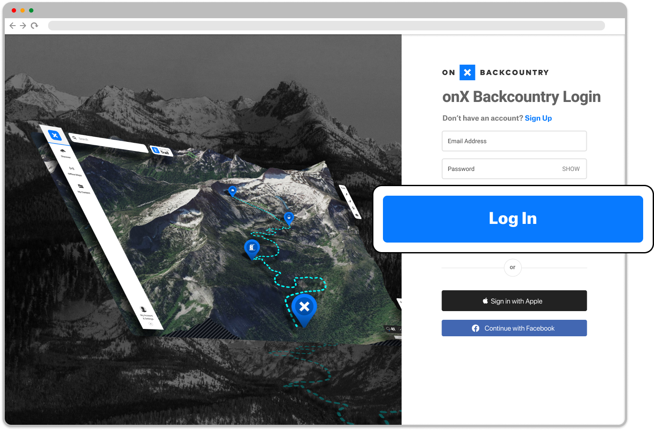This screenshot has width=654, height=430.
Task: Click the green maximize window dot
Action: point(31,10)
